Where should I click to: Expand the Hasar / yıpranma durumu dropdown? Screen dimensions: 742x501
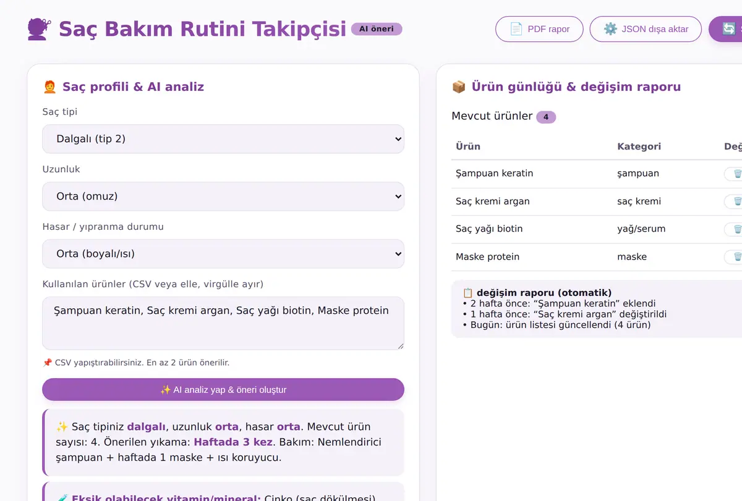pos(223,254)
